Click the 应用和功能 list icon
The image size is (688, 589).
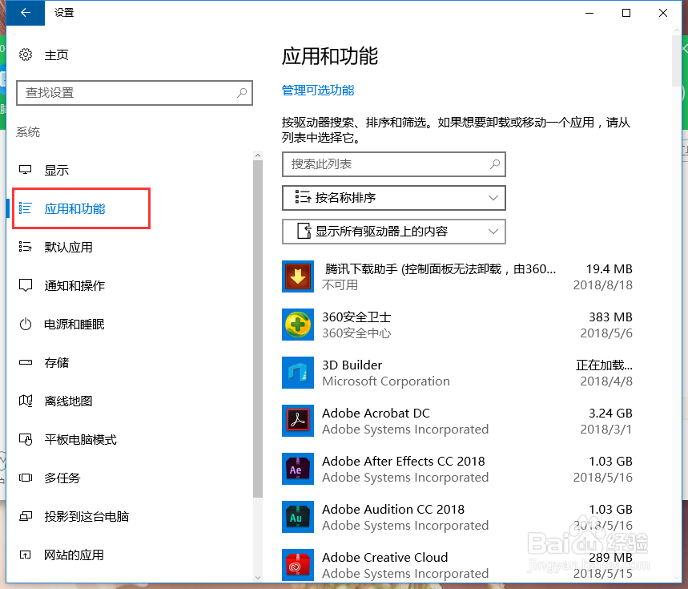coord(26,208)
